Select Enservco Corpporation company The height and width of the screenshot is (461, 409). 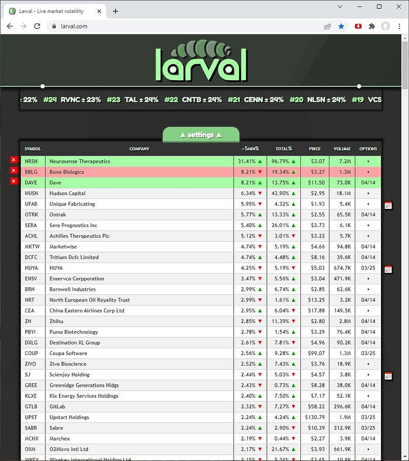click(140, 278)
